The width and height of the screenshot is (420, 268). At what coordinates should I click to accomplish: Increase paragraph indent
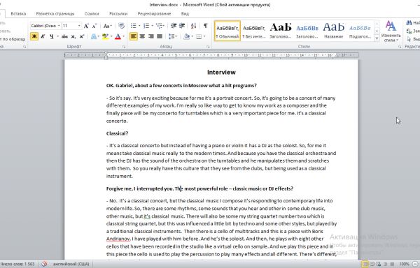tap(182, 26)
